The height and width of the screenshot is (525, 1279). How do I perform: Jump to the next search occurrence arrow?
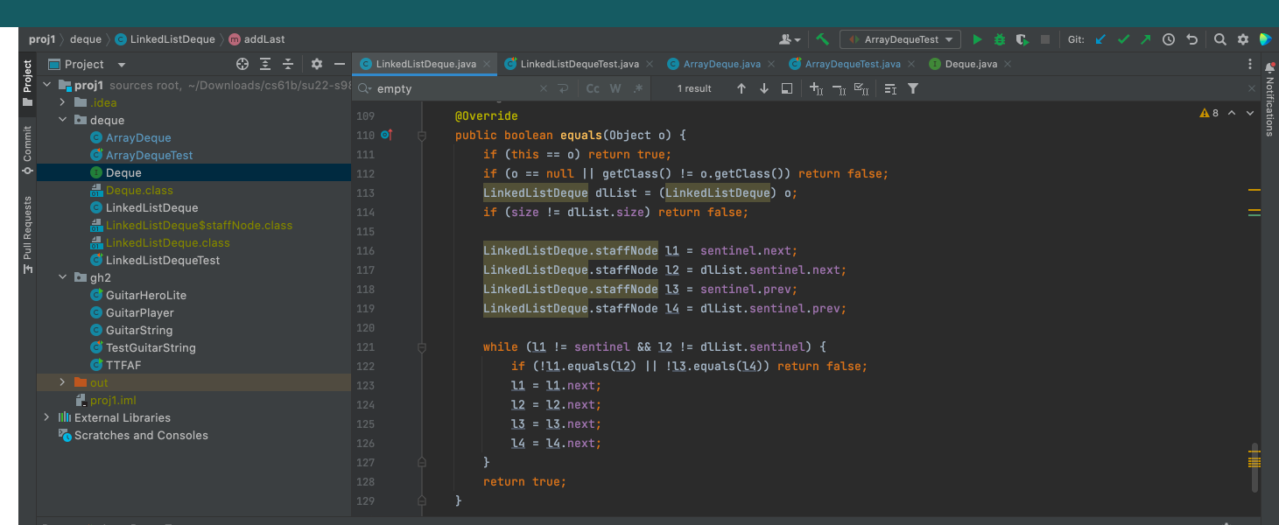(x=763, y=88)
